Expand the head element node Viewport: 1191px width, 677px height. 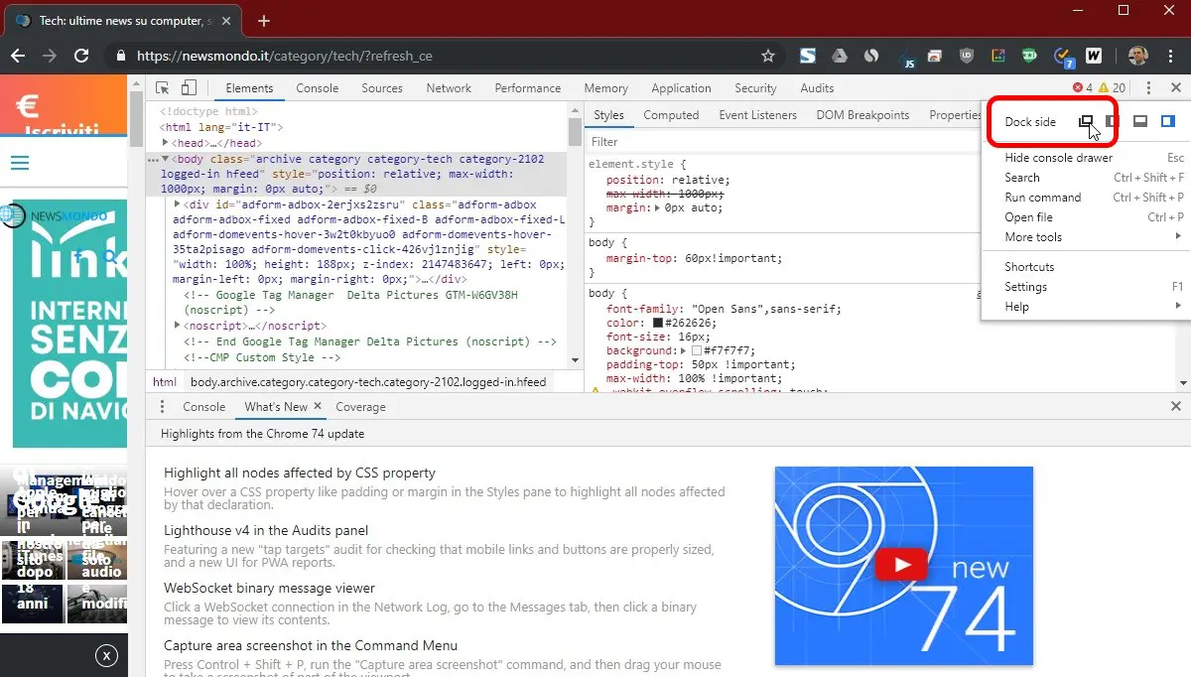pyautogui.click(x=165, y=143)
